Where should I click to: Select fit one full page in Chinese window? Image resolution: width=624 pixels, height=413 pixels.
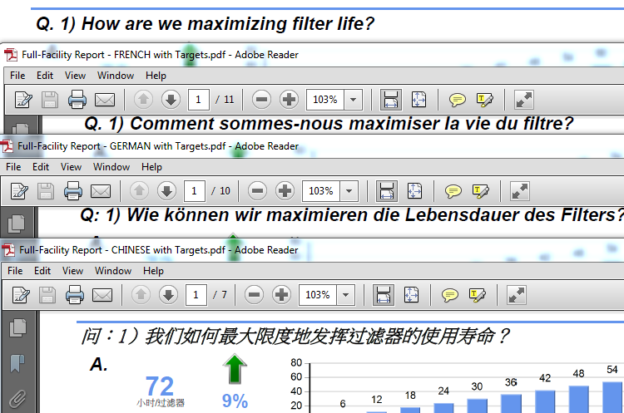[x=411, y=294]
